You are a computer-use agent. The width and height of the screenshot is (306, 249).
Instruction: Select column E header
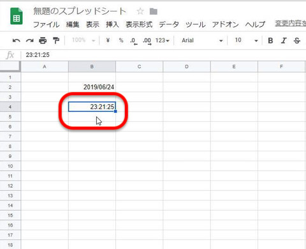click(234, 66)
